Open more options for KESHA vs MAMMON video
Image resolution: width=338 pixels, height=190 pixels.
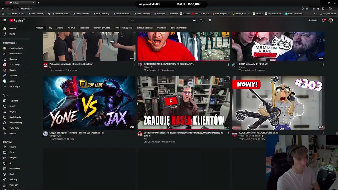(x=323, y=65)
